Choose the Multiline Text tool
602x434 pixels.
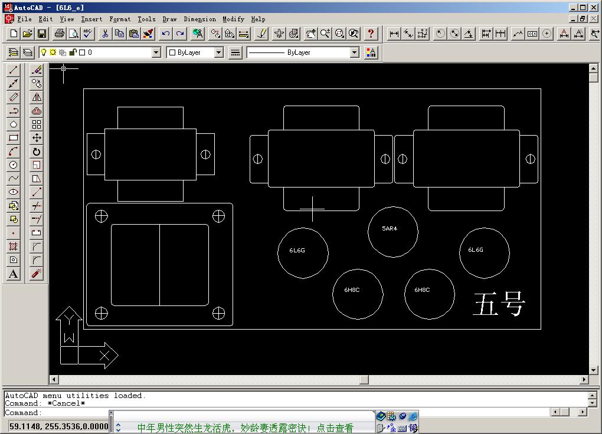point(14,274)
